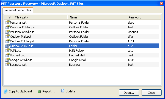Click the Business name cell
The width and height of the screenshot is (165, 99).
pyautogui.click(x=75, y=65)
